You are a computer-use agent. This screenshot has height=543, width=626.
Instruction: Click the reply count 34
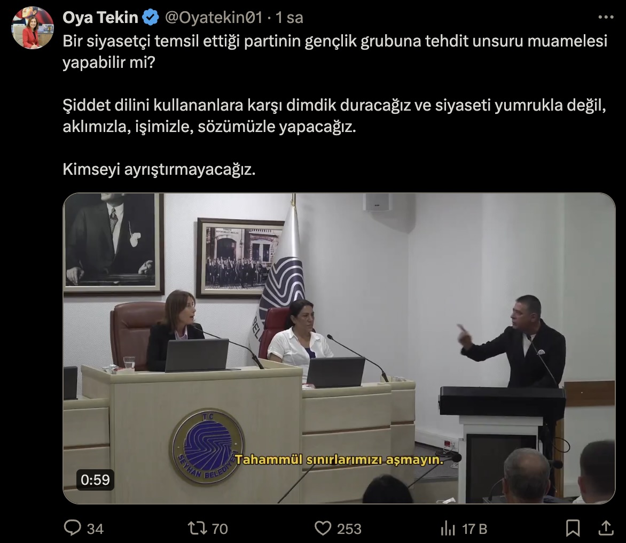point(95,529)
